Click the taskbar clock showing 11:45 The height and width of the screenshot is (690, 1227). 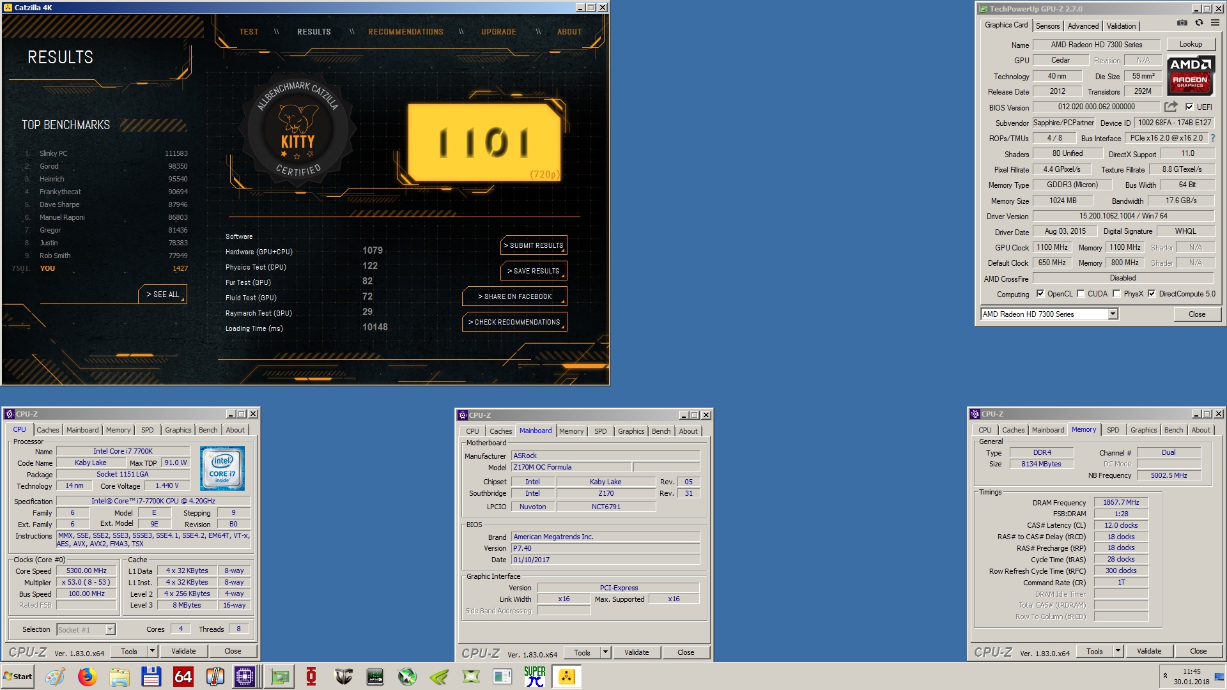point(1191,677)
